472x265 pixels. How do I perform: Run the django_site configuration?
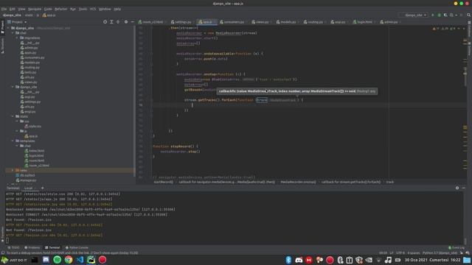pyautogui.click(x=433, y=15)
